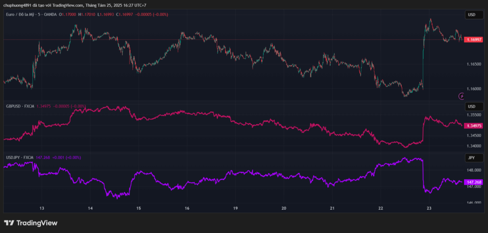The height and width of the screenshot is (233, 488).
Task: Click date label 19 on time axis
Action: click(235, 208)
